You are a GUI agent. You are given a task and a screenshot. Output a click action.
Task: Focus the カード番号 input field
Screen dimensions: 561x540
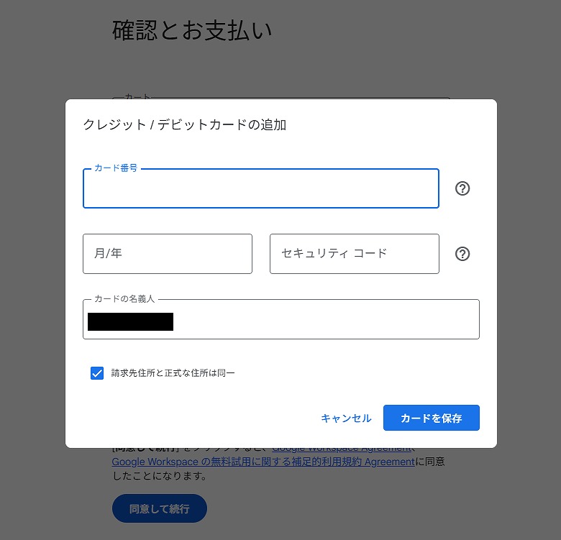pos(260,191)
